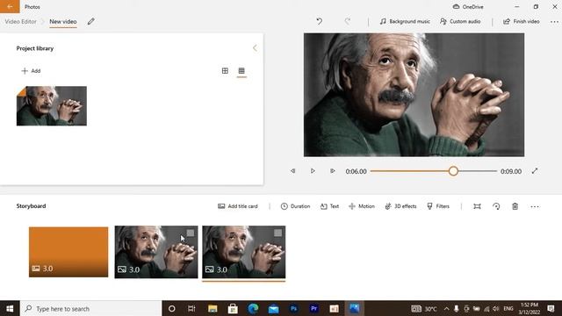Viewport: 562px width, 316px height.
Task: Play the video preview
Action: coord(313,171)
